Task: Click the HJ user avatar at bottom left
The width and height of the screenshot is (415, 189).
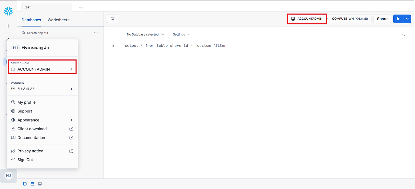Action: tap(8, 176)
